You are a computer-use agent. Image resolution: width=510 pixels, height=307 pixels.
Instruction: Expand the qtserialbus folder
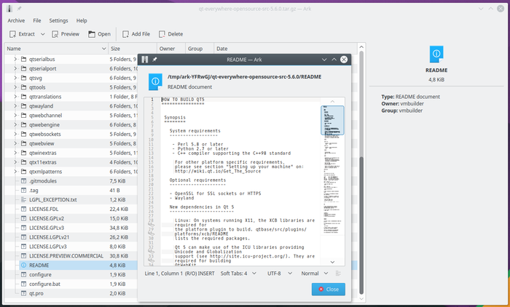coord(15,59)
